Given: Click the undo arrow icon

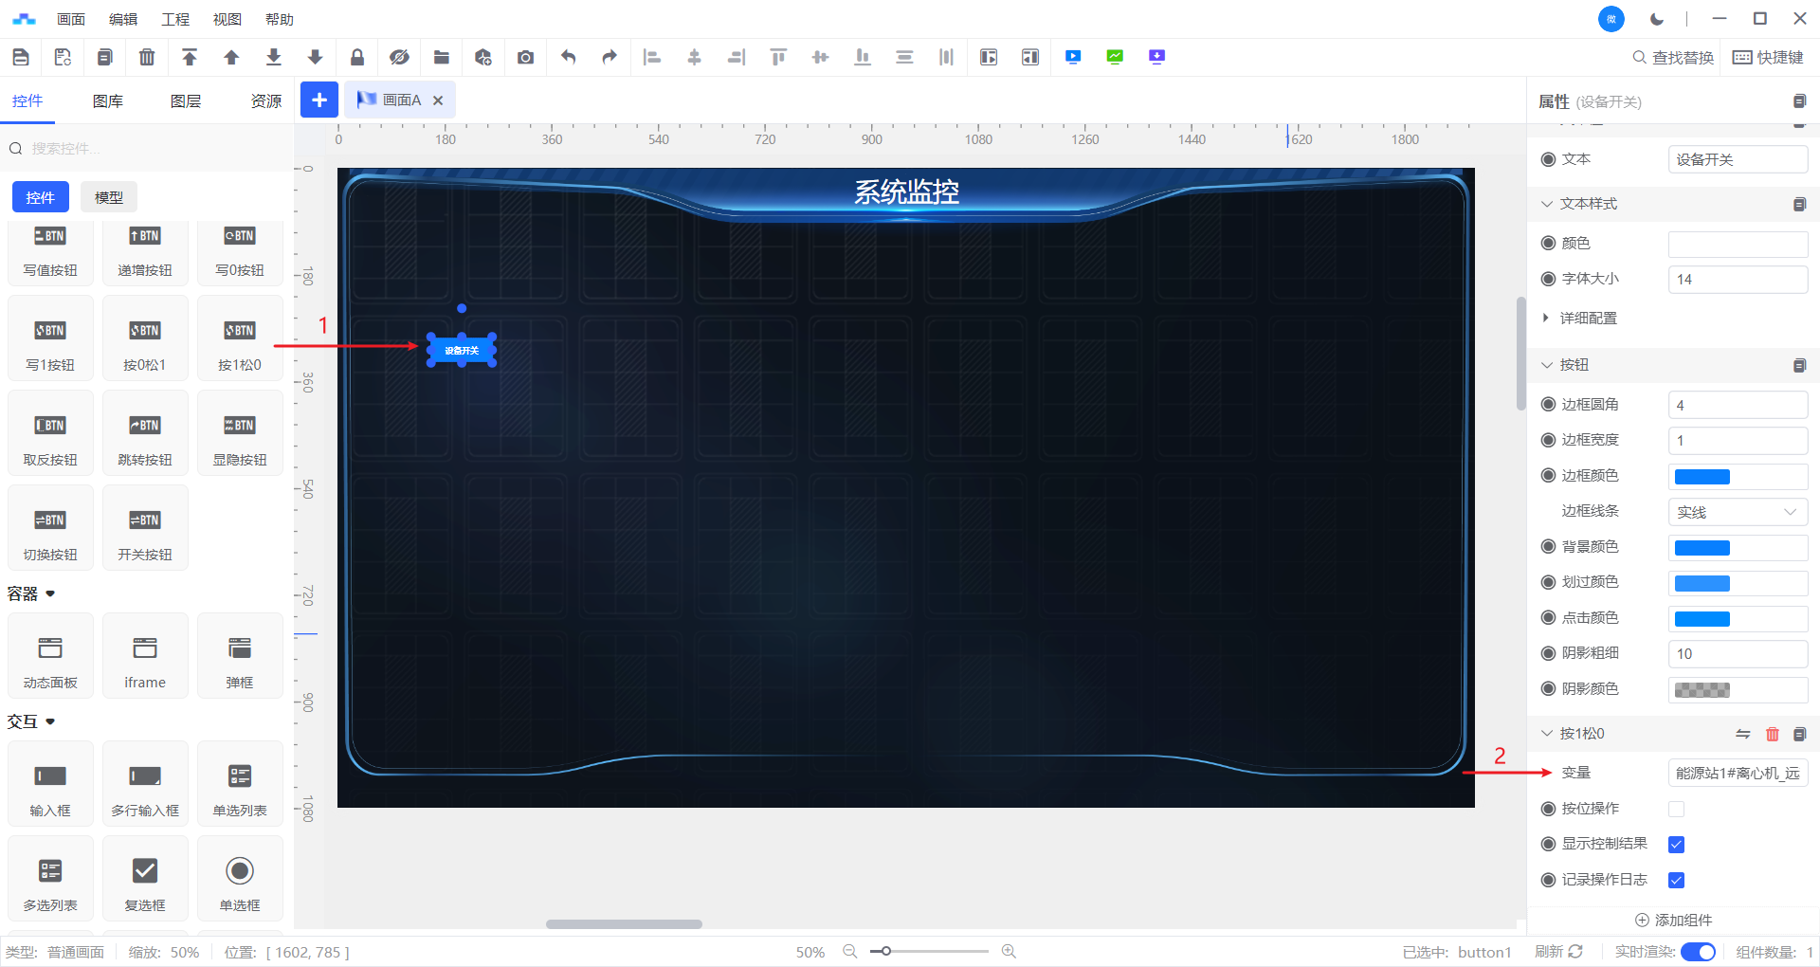Looking at the screenshot, I should pos(568,57).
